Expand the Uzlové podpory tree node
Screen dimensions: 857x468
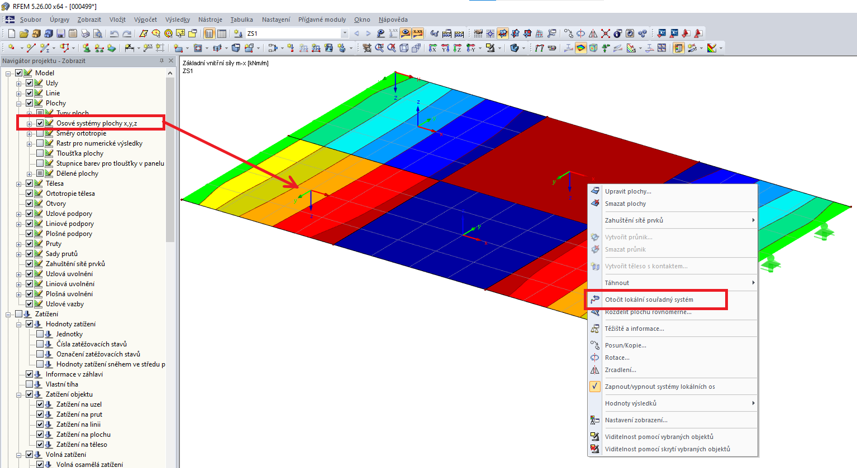[18, 214]
